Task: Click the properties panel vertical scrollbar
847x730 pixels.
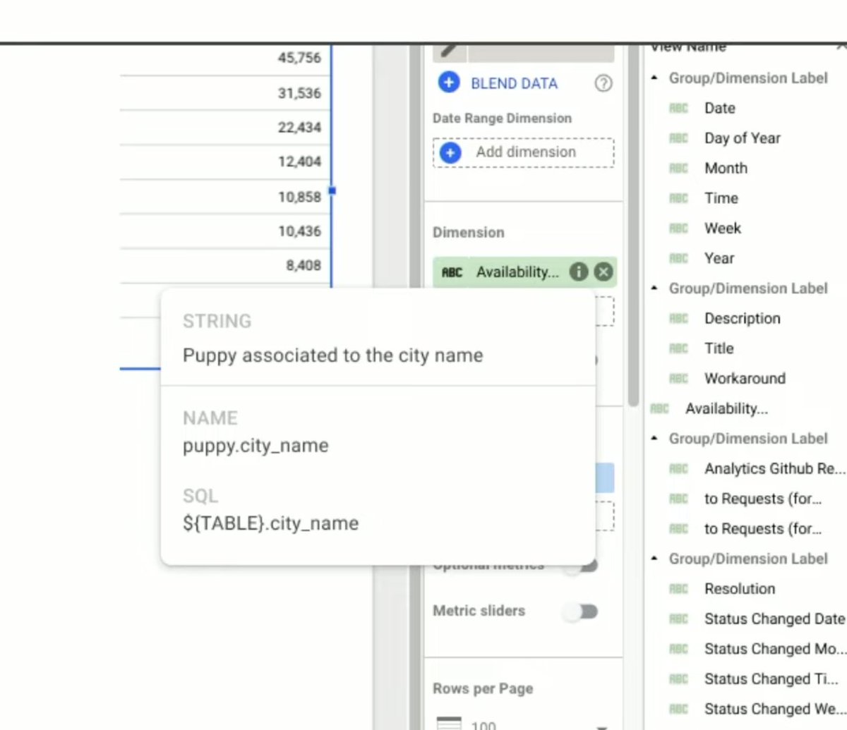Action: tap(633, 226)
